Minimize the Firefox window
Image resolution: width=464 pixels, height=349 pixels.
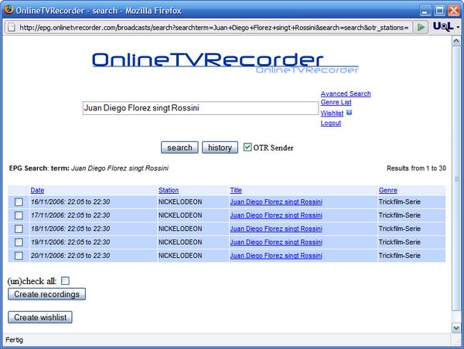(425, 11)
